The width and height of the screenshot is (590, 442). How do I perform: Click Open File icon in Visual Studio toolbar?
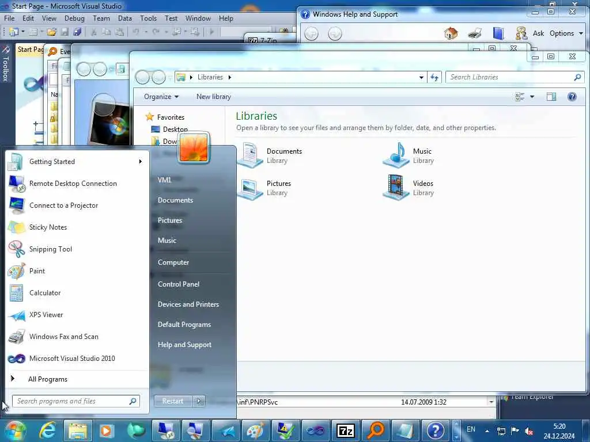51,32
